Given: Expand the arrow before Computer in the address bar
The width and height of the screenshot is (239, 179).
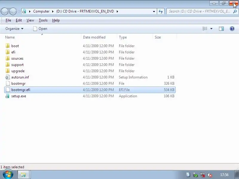Looking at the screenshot, I should coord(30,11).
